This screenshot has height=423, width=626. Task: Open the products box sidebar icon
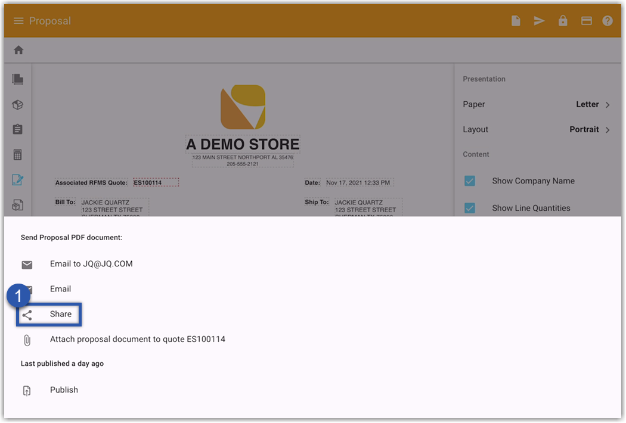click(x=17, y=104)
